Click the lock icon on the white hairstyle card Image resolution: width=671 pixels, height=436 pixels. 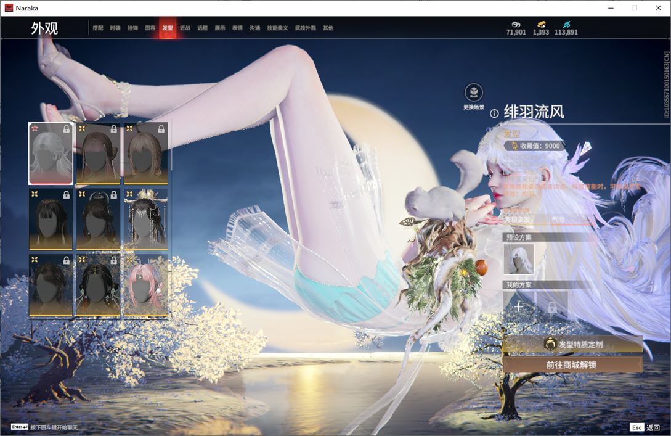67,129
